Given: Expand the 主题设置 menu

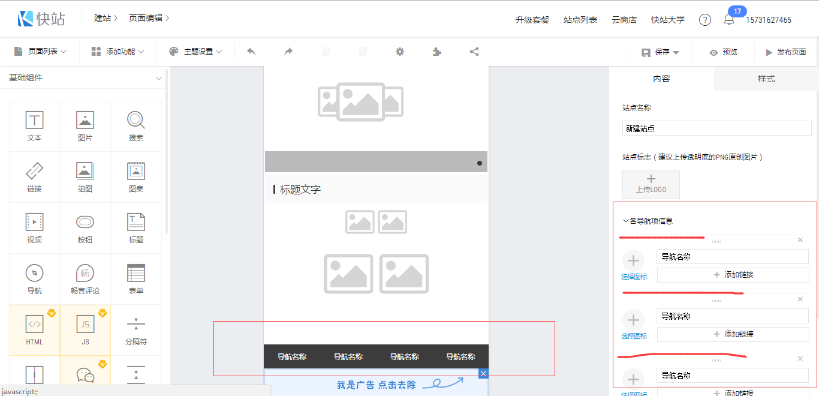Looking at the screenshot, I should point(195,52).
